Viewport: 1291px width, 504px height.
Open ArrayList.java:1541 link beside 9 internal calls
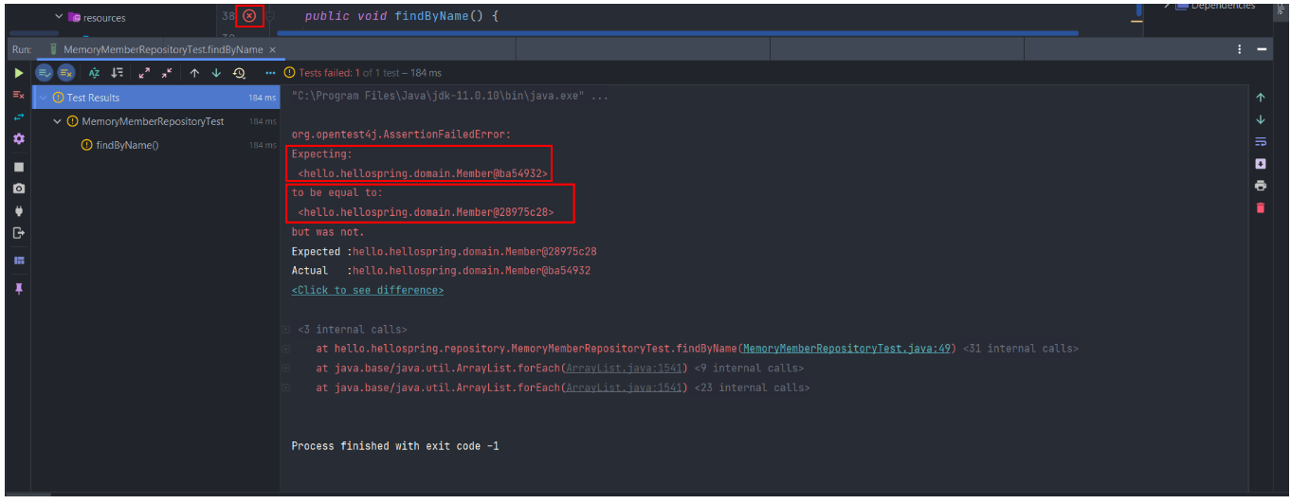624,368
